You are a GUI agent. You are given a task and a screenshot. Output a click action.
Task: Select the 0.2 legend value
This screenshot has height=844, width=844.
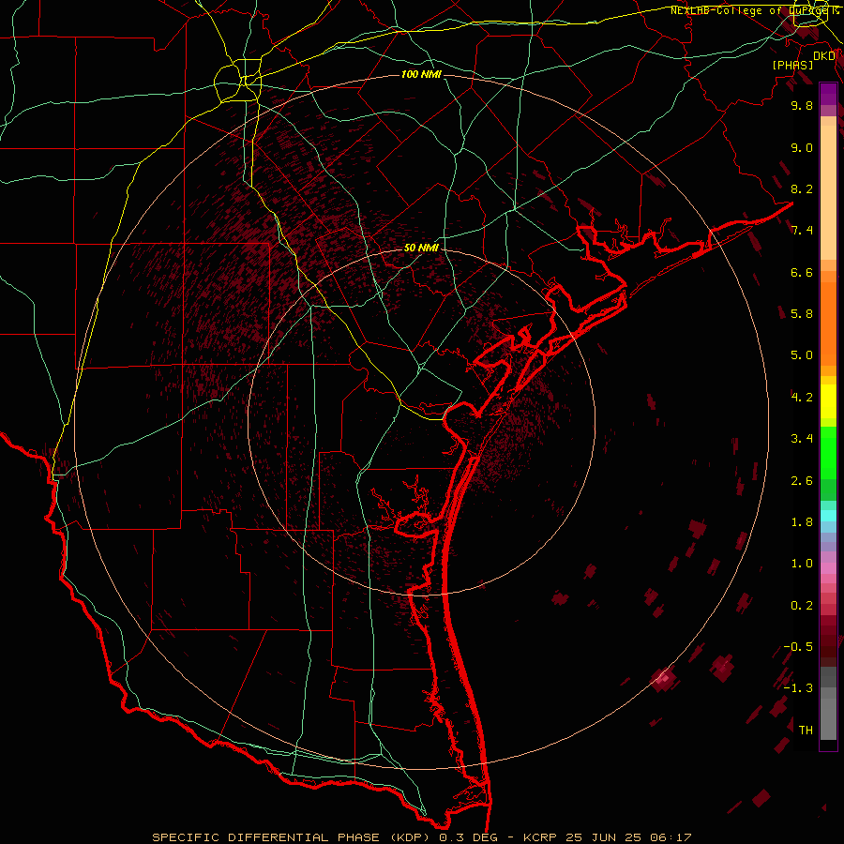click(802, 606)
